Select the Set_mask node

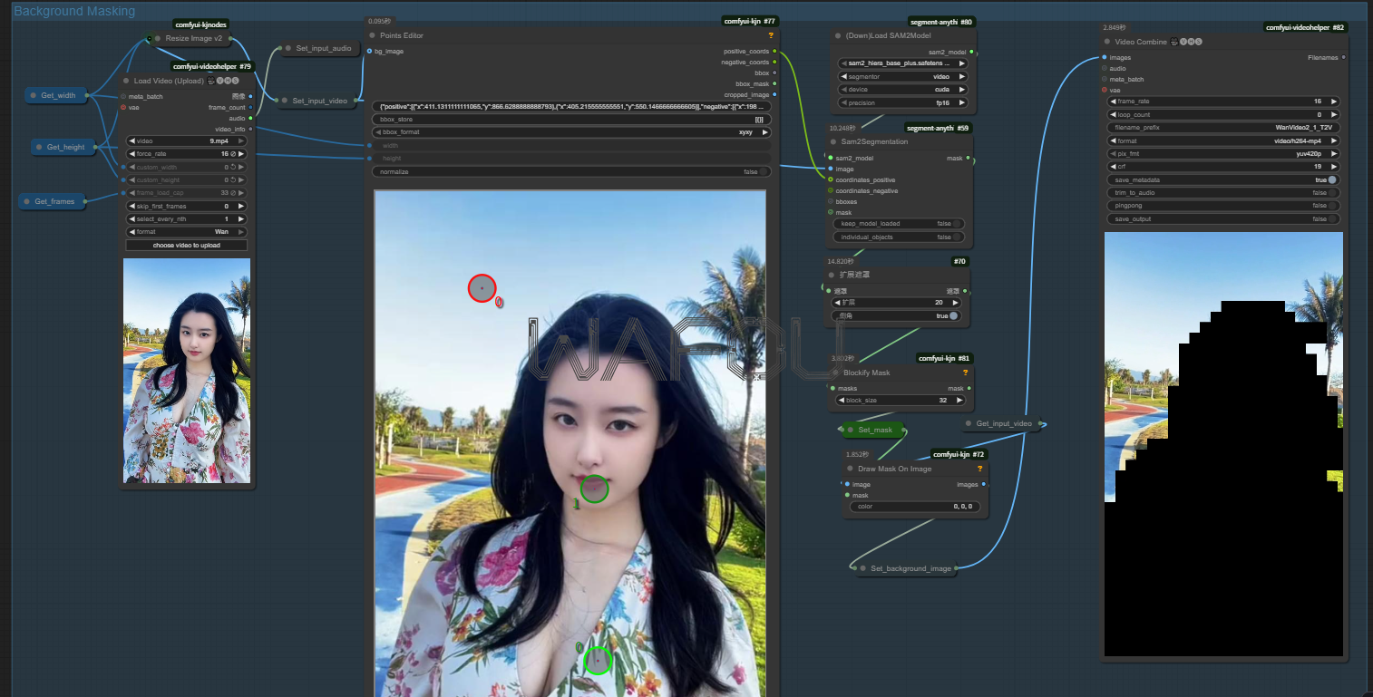[x=874, y=430]
